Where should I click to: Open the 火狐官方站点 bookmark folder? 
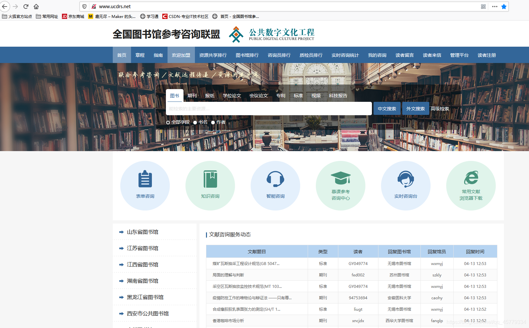[x=17, y=16]
